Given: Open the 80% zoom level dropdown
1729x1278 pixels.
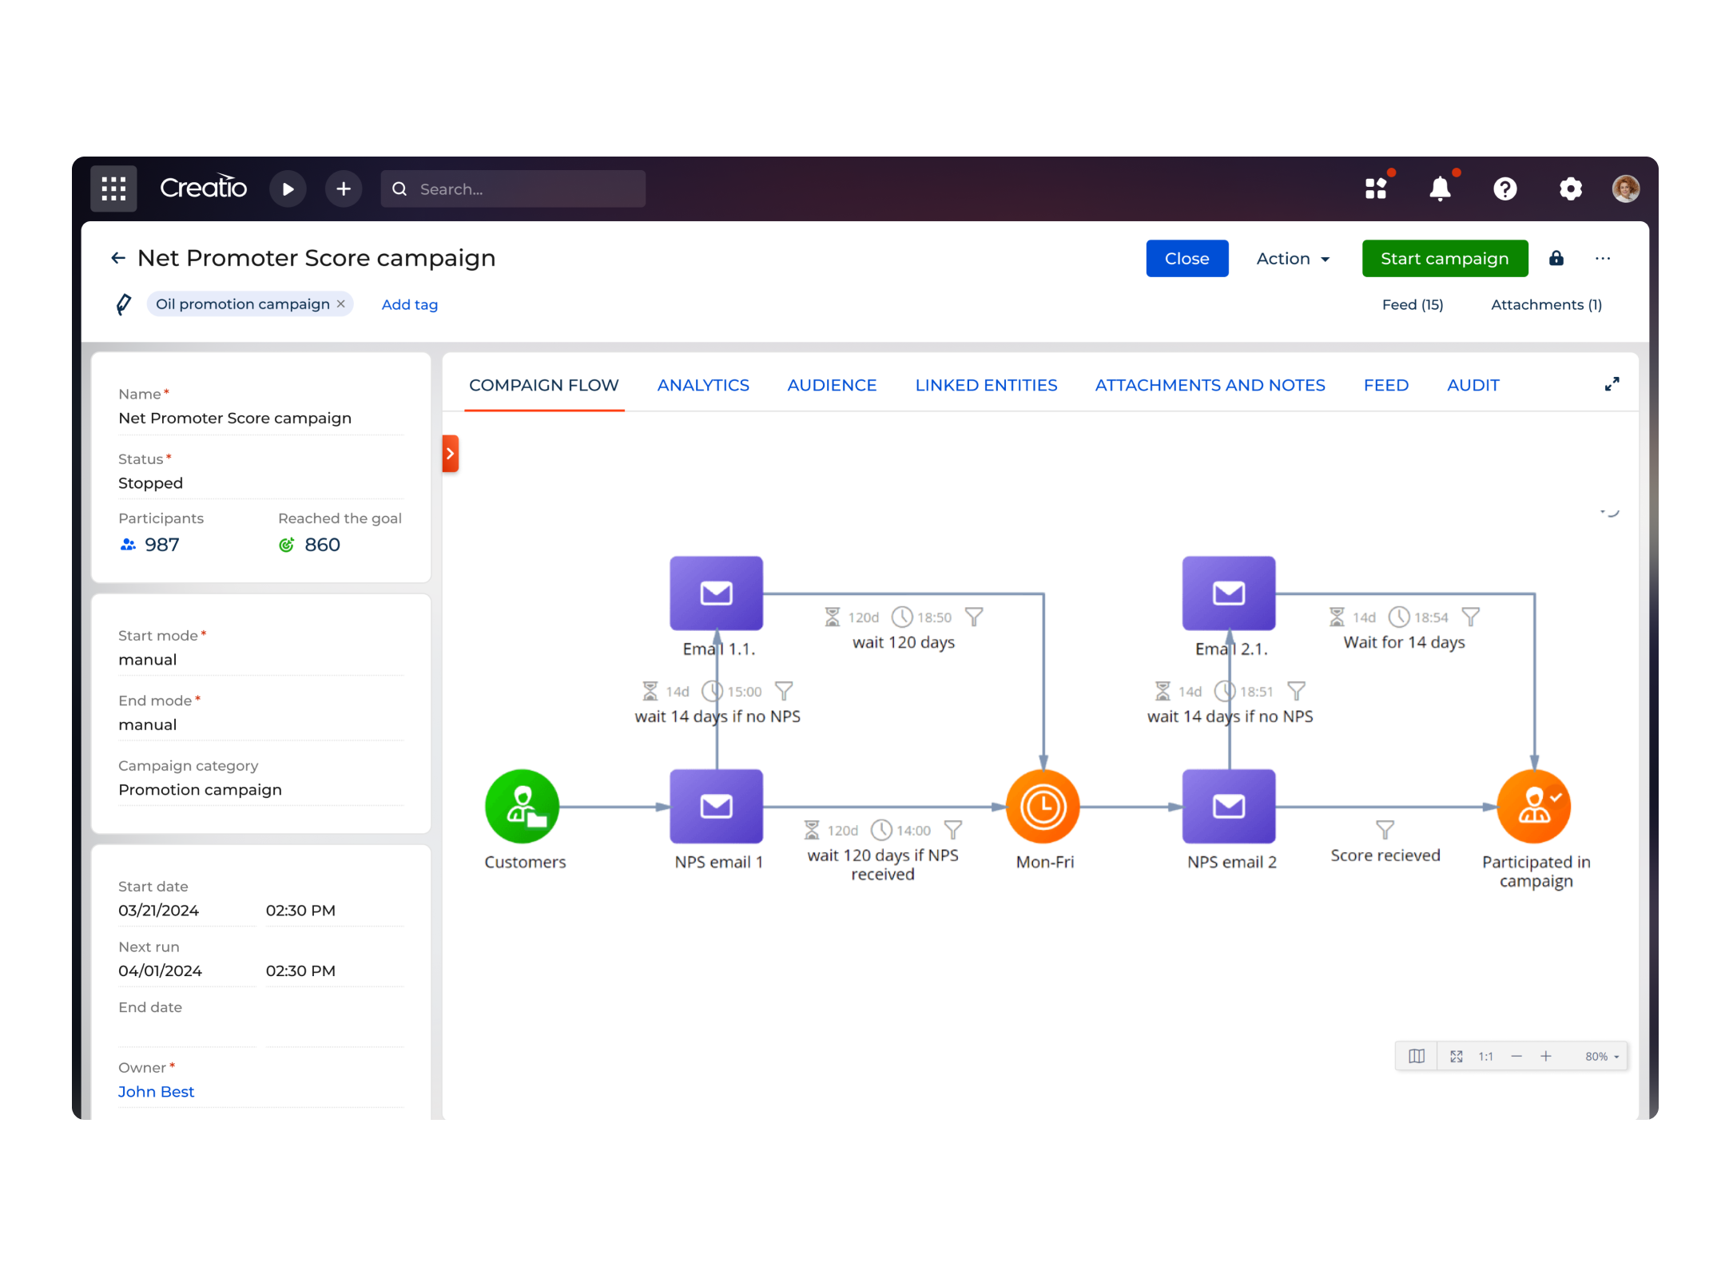Looking at the screenshot, I should pos(1602,1056).
